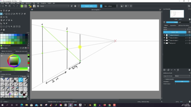Open Microsoft Edge from the taskbar
This screenshot has height=107, width=191.
[x=22, y=105]
